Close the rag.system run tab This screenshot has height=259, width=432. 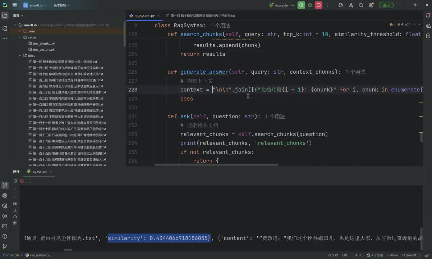[x=51, y=172]
